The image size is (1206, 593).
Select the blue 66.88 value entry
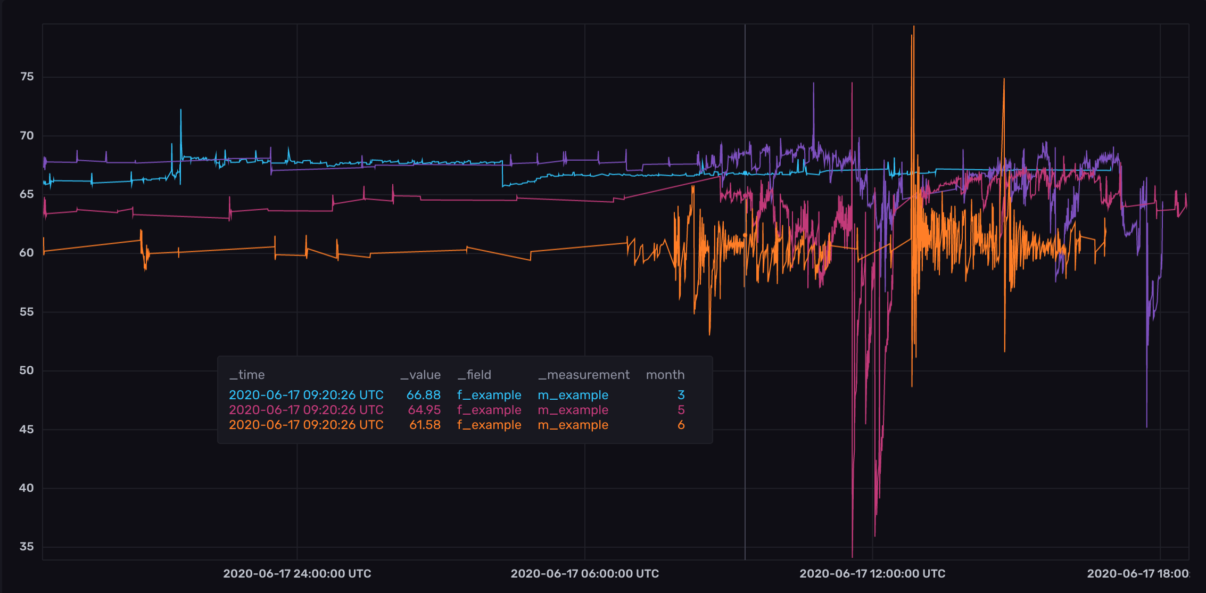[x=424, y=395]
